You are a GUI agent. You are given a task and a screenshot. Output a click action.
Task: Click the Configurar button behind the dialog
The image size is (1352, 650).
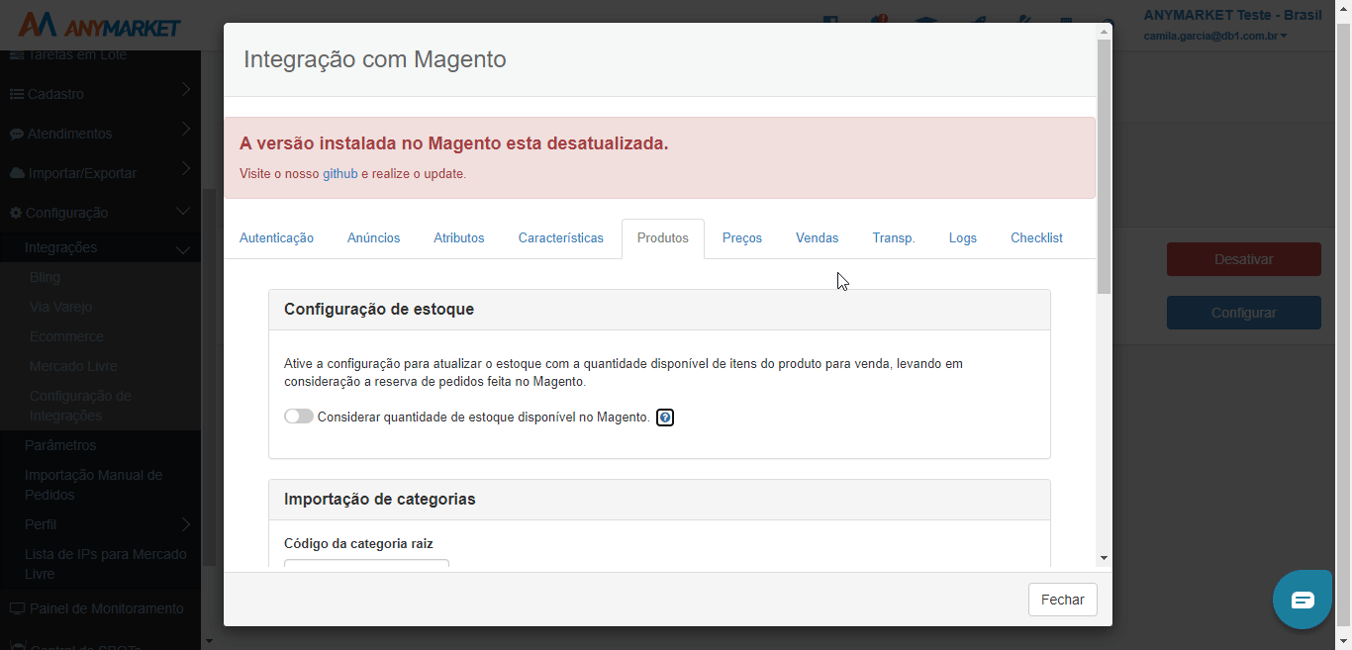tap(1244, 313)
